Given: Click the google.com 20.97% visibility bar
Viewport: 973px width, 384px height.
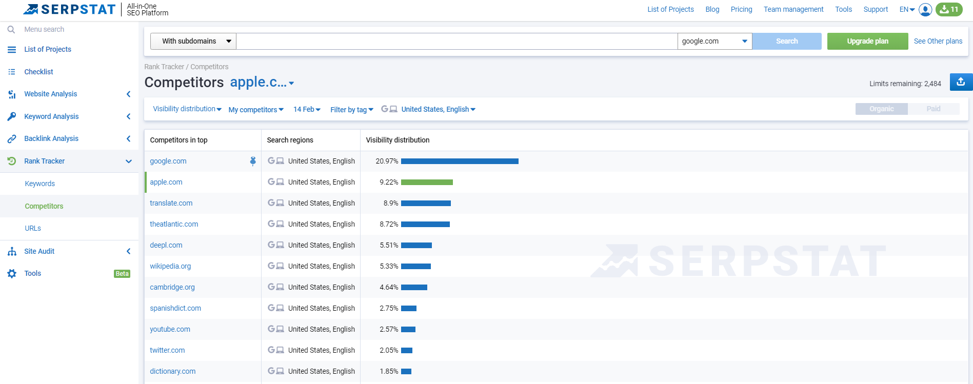Looking at the screenshot, I should 460,161.
